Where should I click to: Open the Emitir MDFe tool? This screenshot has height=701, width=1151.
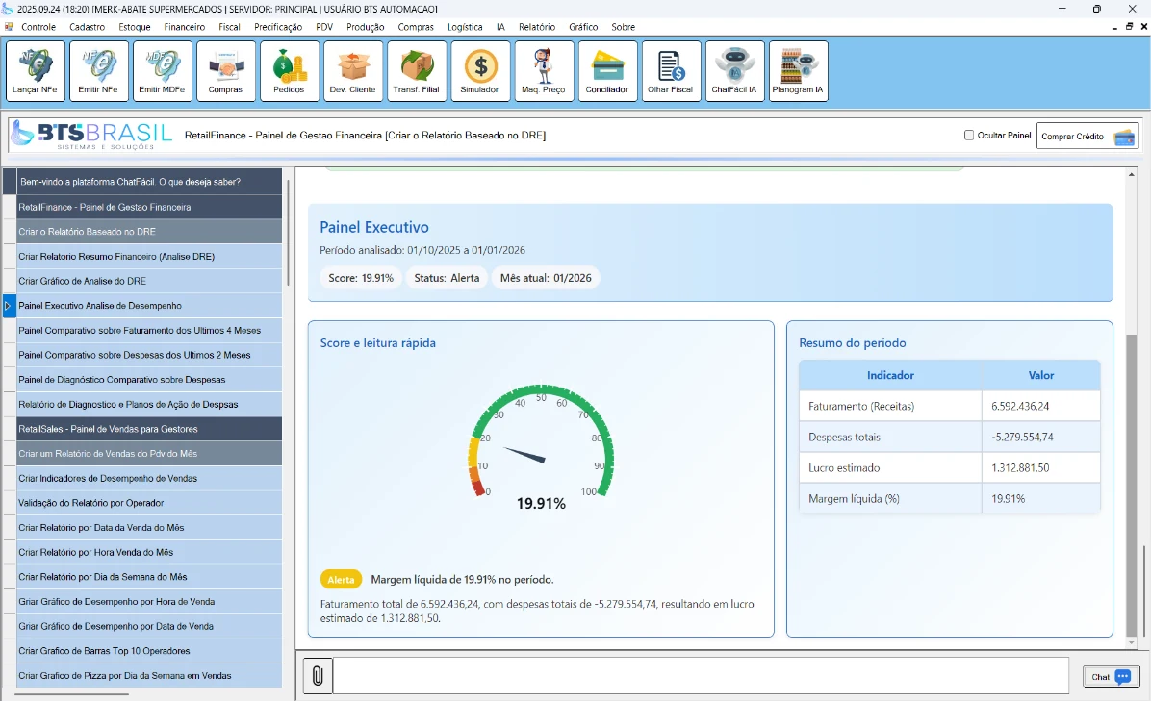pyautogui.click(x=163, y=70)
